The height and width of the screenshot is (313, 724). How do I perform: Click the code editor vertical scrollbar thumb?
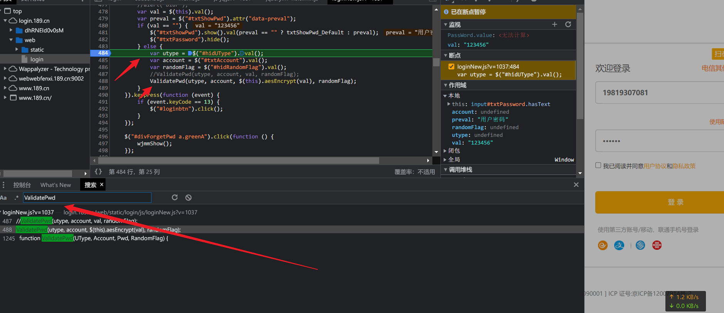(x=436, y=62)
